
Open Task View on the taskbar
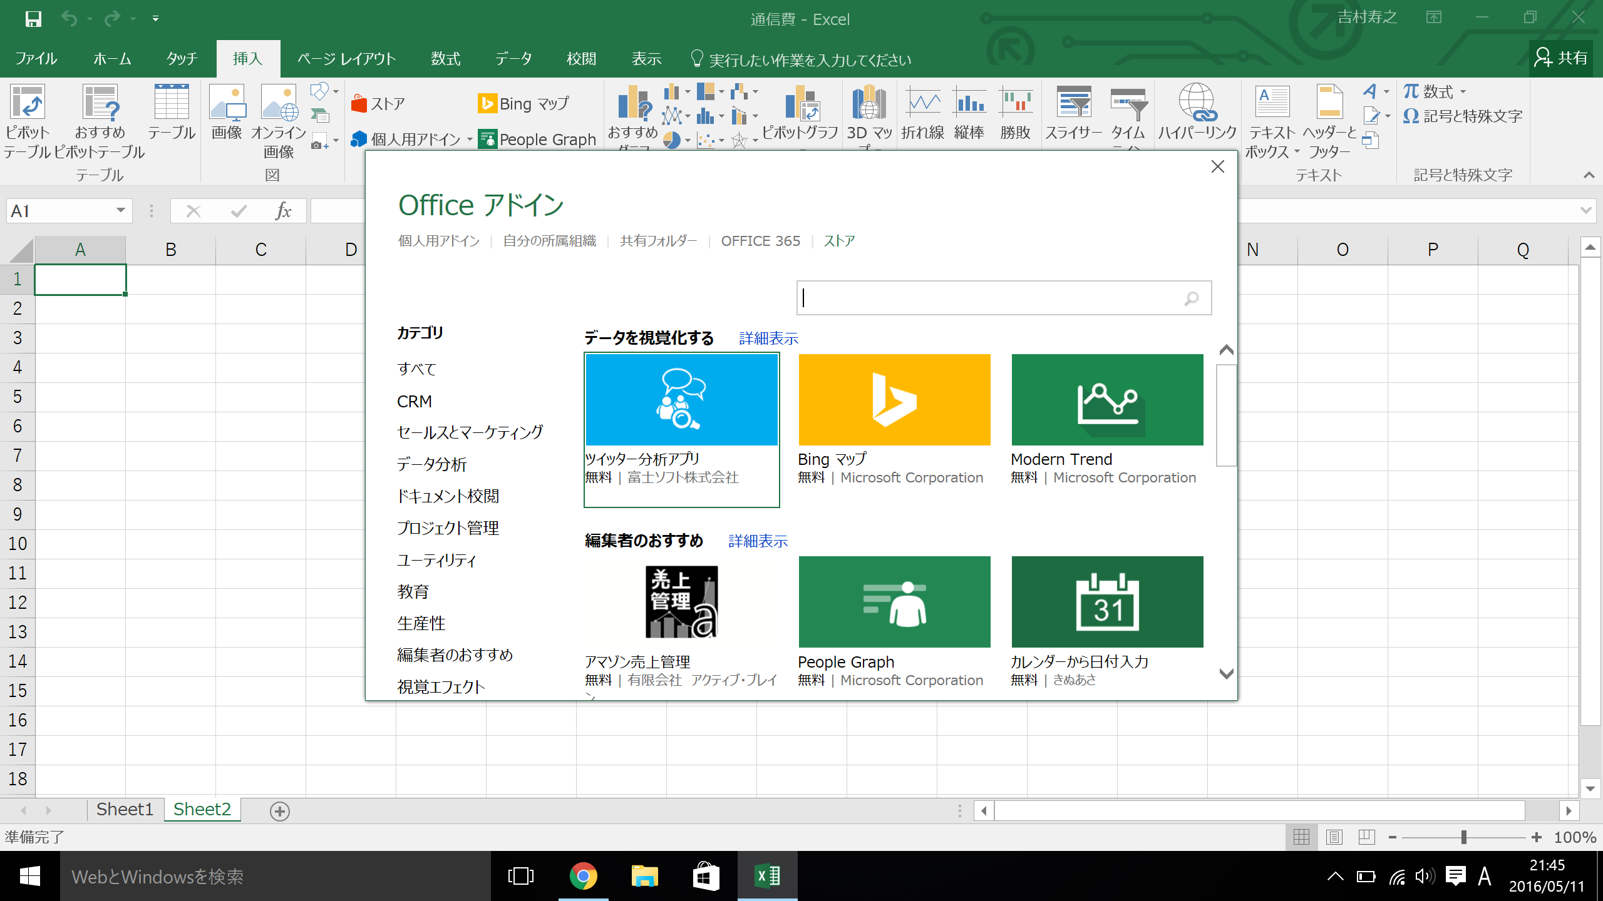(521, 876)
